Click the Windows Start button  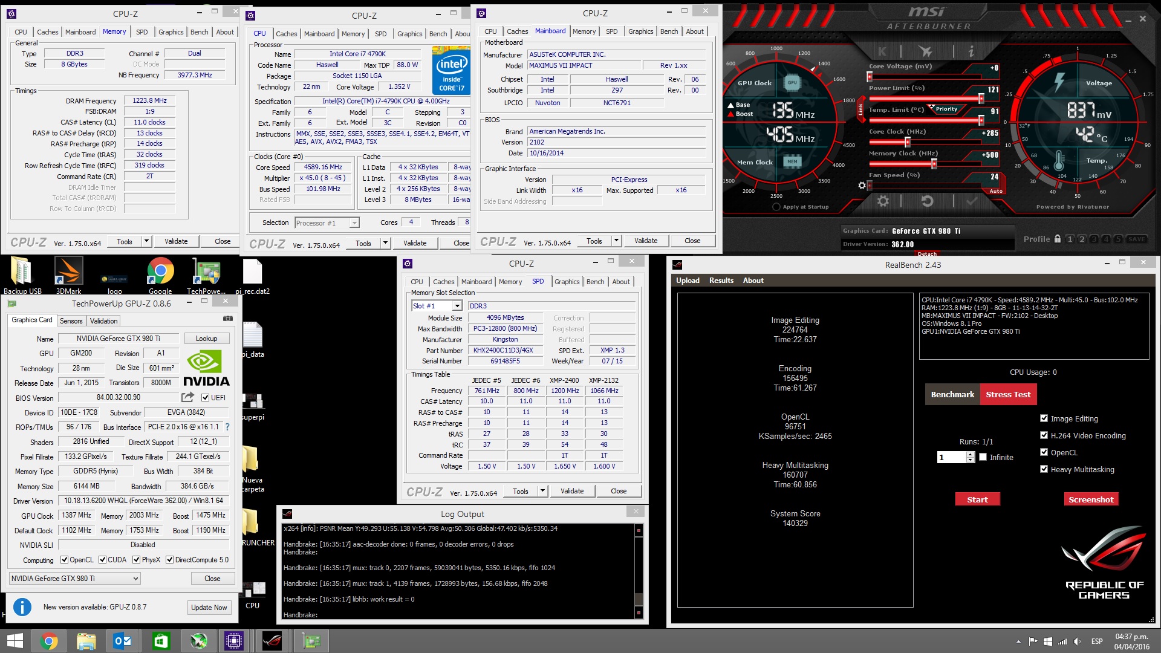tap(15, 641)
